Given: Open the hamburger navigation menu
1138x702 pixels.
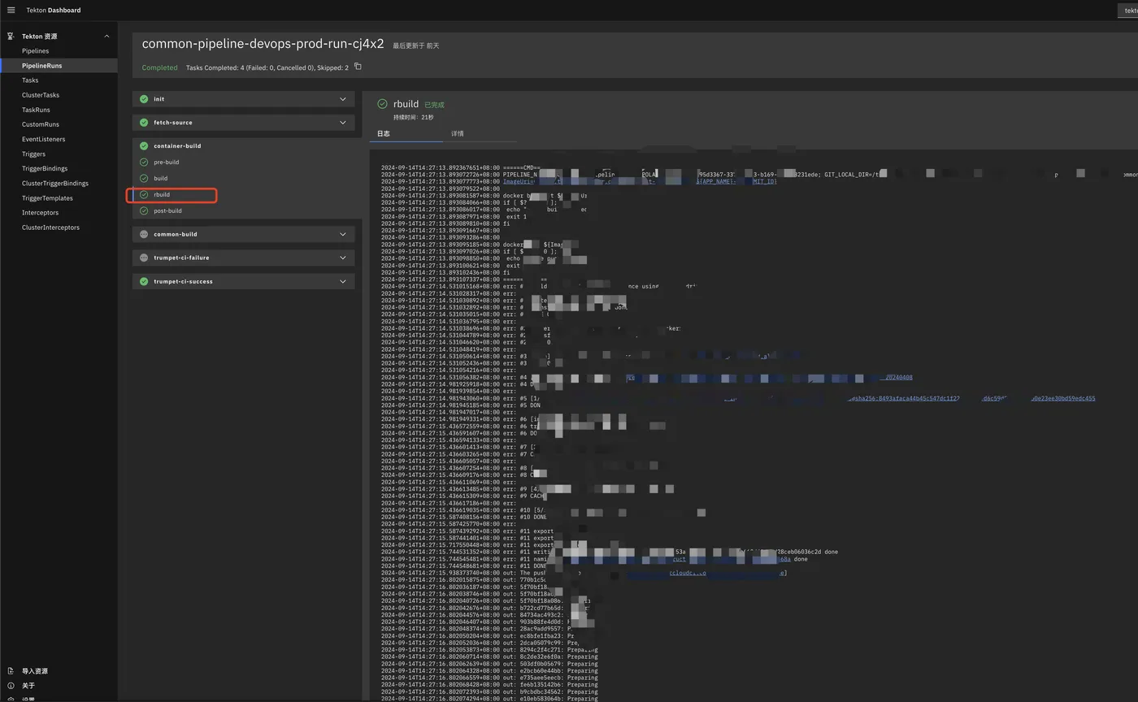Looking at the screenshot, I should 11,11.
